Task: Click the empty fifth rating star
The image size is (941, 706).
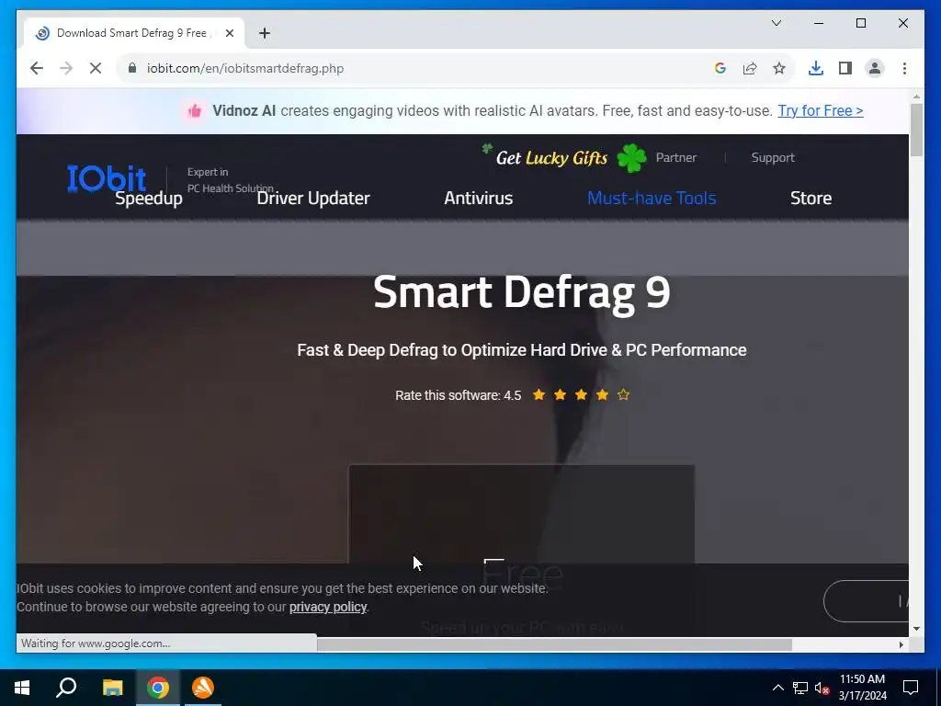Action: [624, 395]
